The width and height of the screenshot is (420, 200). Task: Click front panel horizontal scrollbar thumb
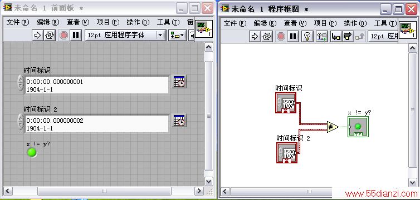pos(104,191)
